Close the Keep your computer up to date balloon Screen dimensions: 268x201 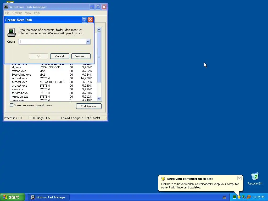pos(239,178)
